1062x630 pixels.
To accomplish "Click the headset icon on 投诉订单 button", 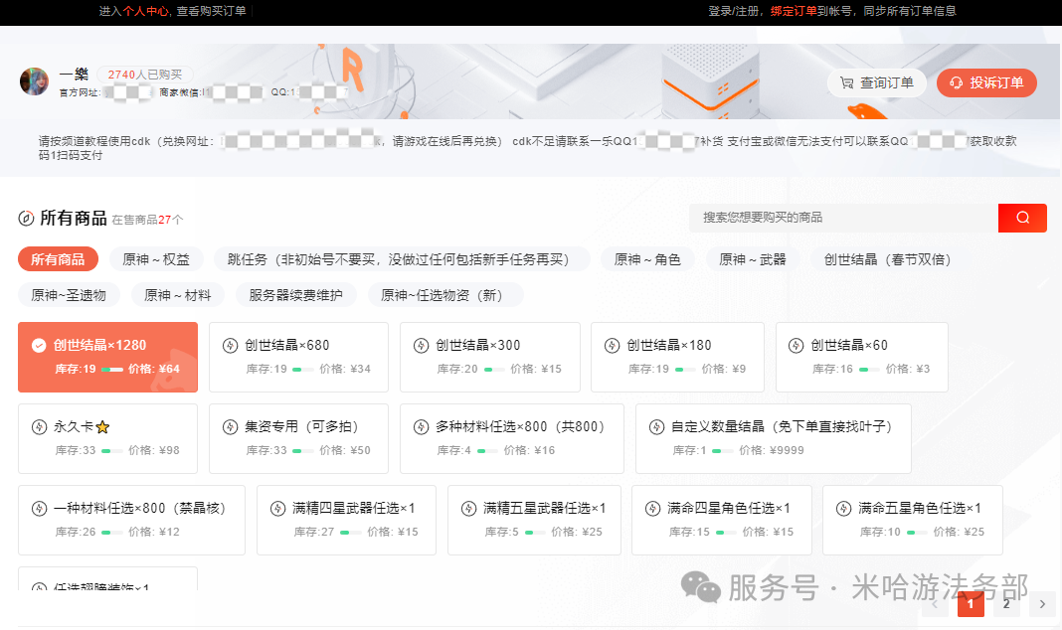I will point(957,82).
